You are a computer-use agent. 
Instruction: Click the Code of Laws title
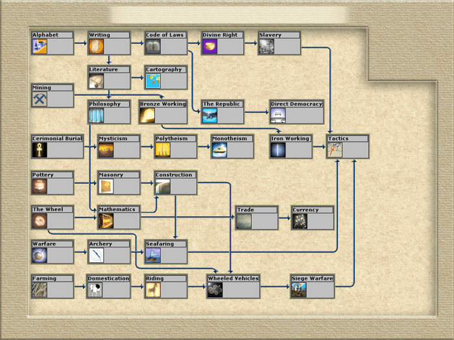pyautogui.click(x=165, y=35)
